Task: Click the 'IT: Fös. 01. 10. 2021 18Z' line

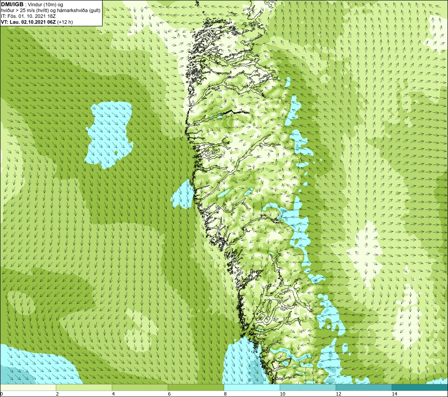Action: pyautogui.click(x=28, y=16)
